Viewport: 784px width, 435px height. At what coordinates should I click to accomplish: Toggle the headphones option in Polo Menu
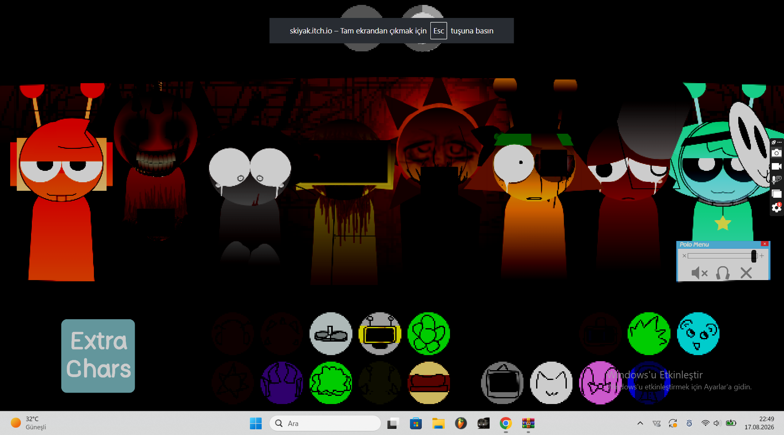(723, 273)
